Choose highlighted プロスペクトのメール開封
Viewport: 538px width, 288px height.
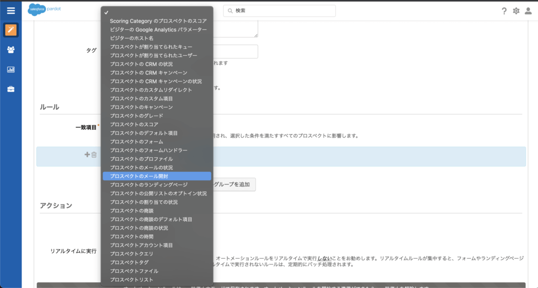[x=157, y=176]
